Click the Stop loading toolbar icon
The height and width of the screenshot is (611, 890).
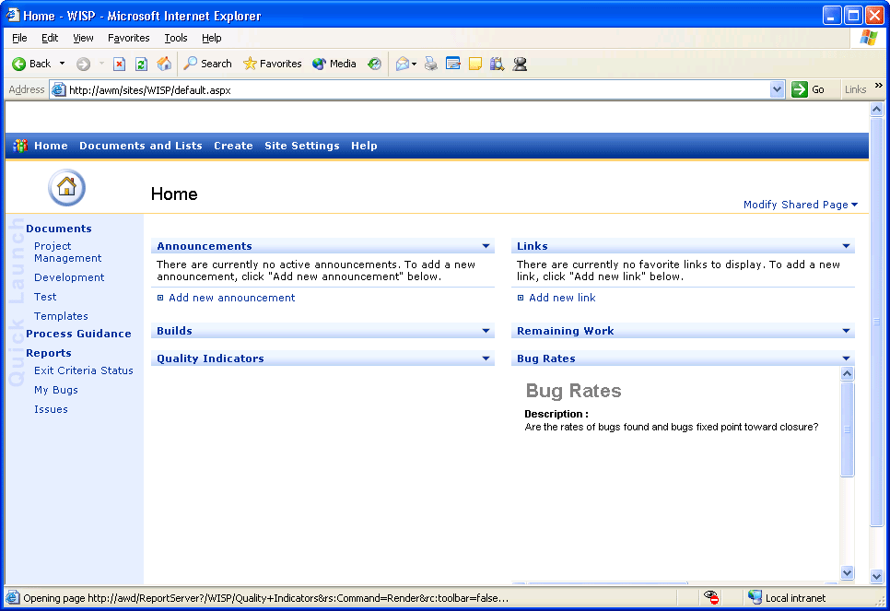(119, 64)
